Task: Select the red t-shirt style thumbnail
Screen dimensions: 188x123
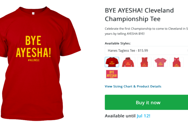Action: click(112, 62)
